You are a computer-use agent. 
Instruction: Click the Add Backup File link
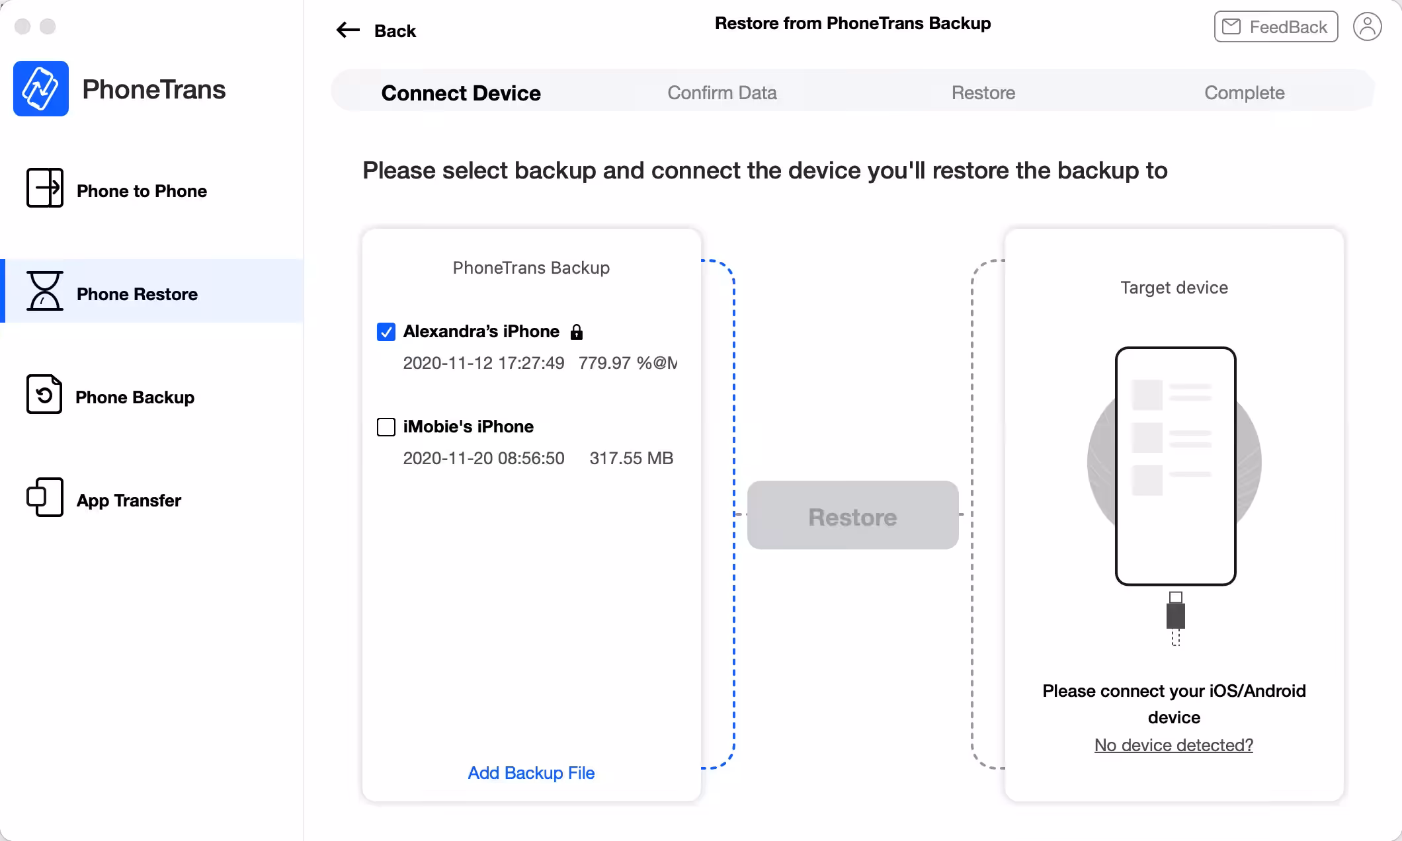531,773
